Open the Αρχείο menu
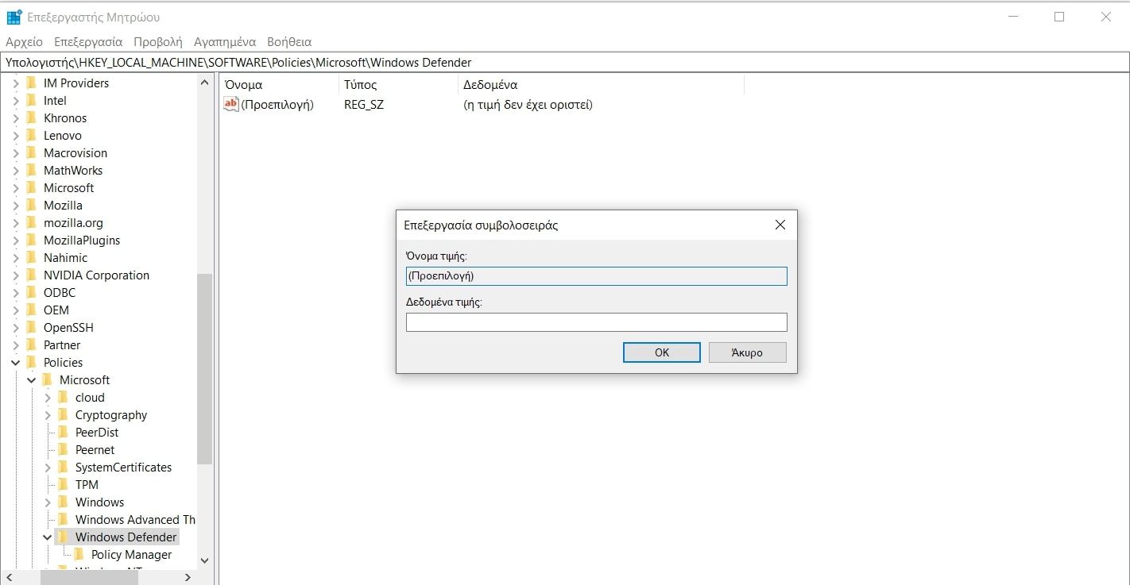1130x585 pixels. click(24, 41)
